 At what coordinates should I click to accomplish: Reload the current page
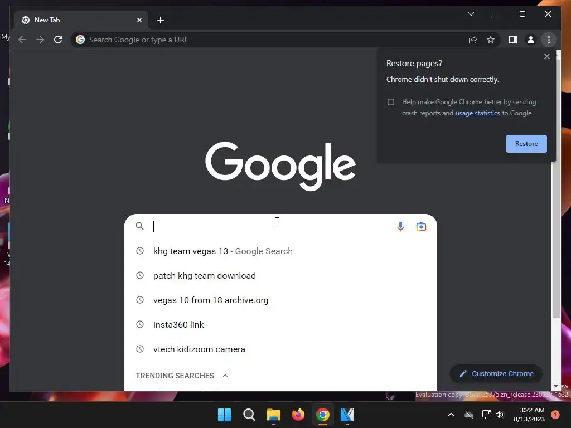[58, 40]
